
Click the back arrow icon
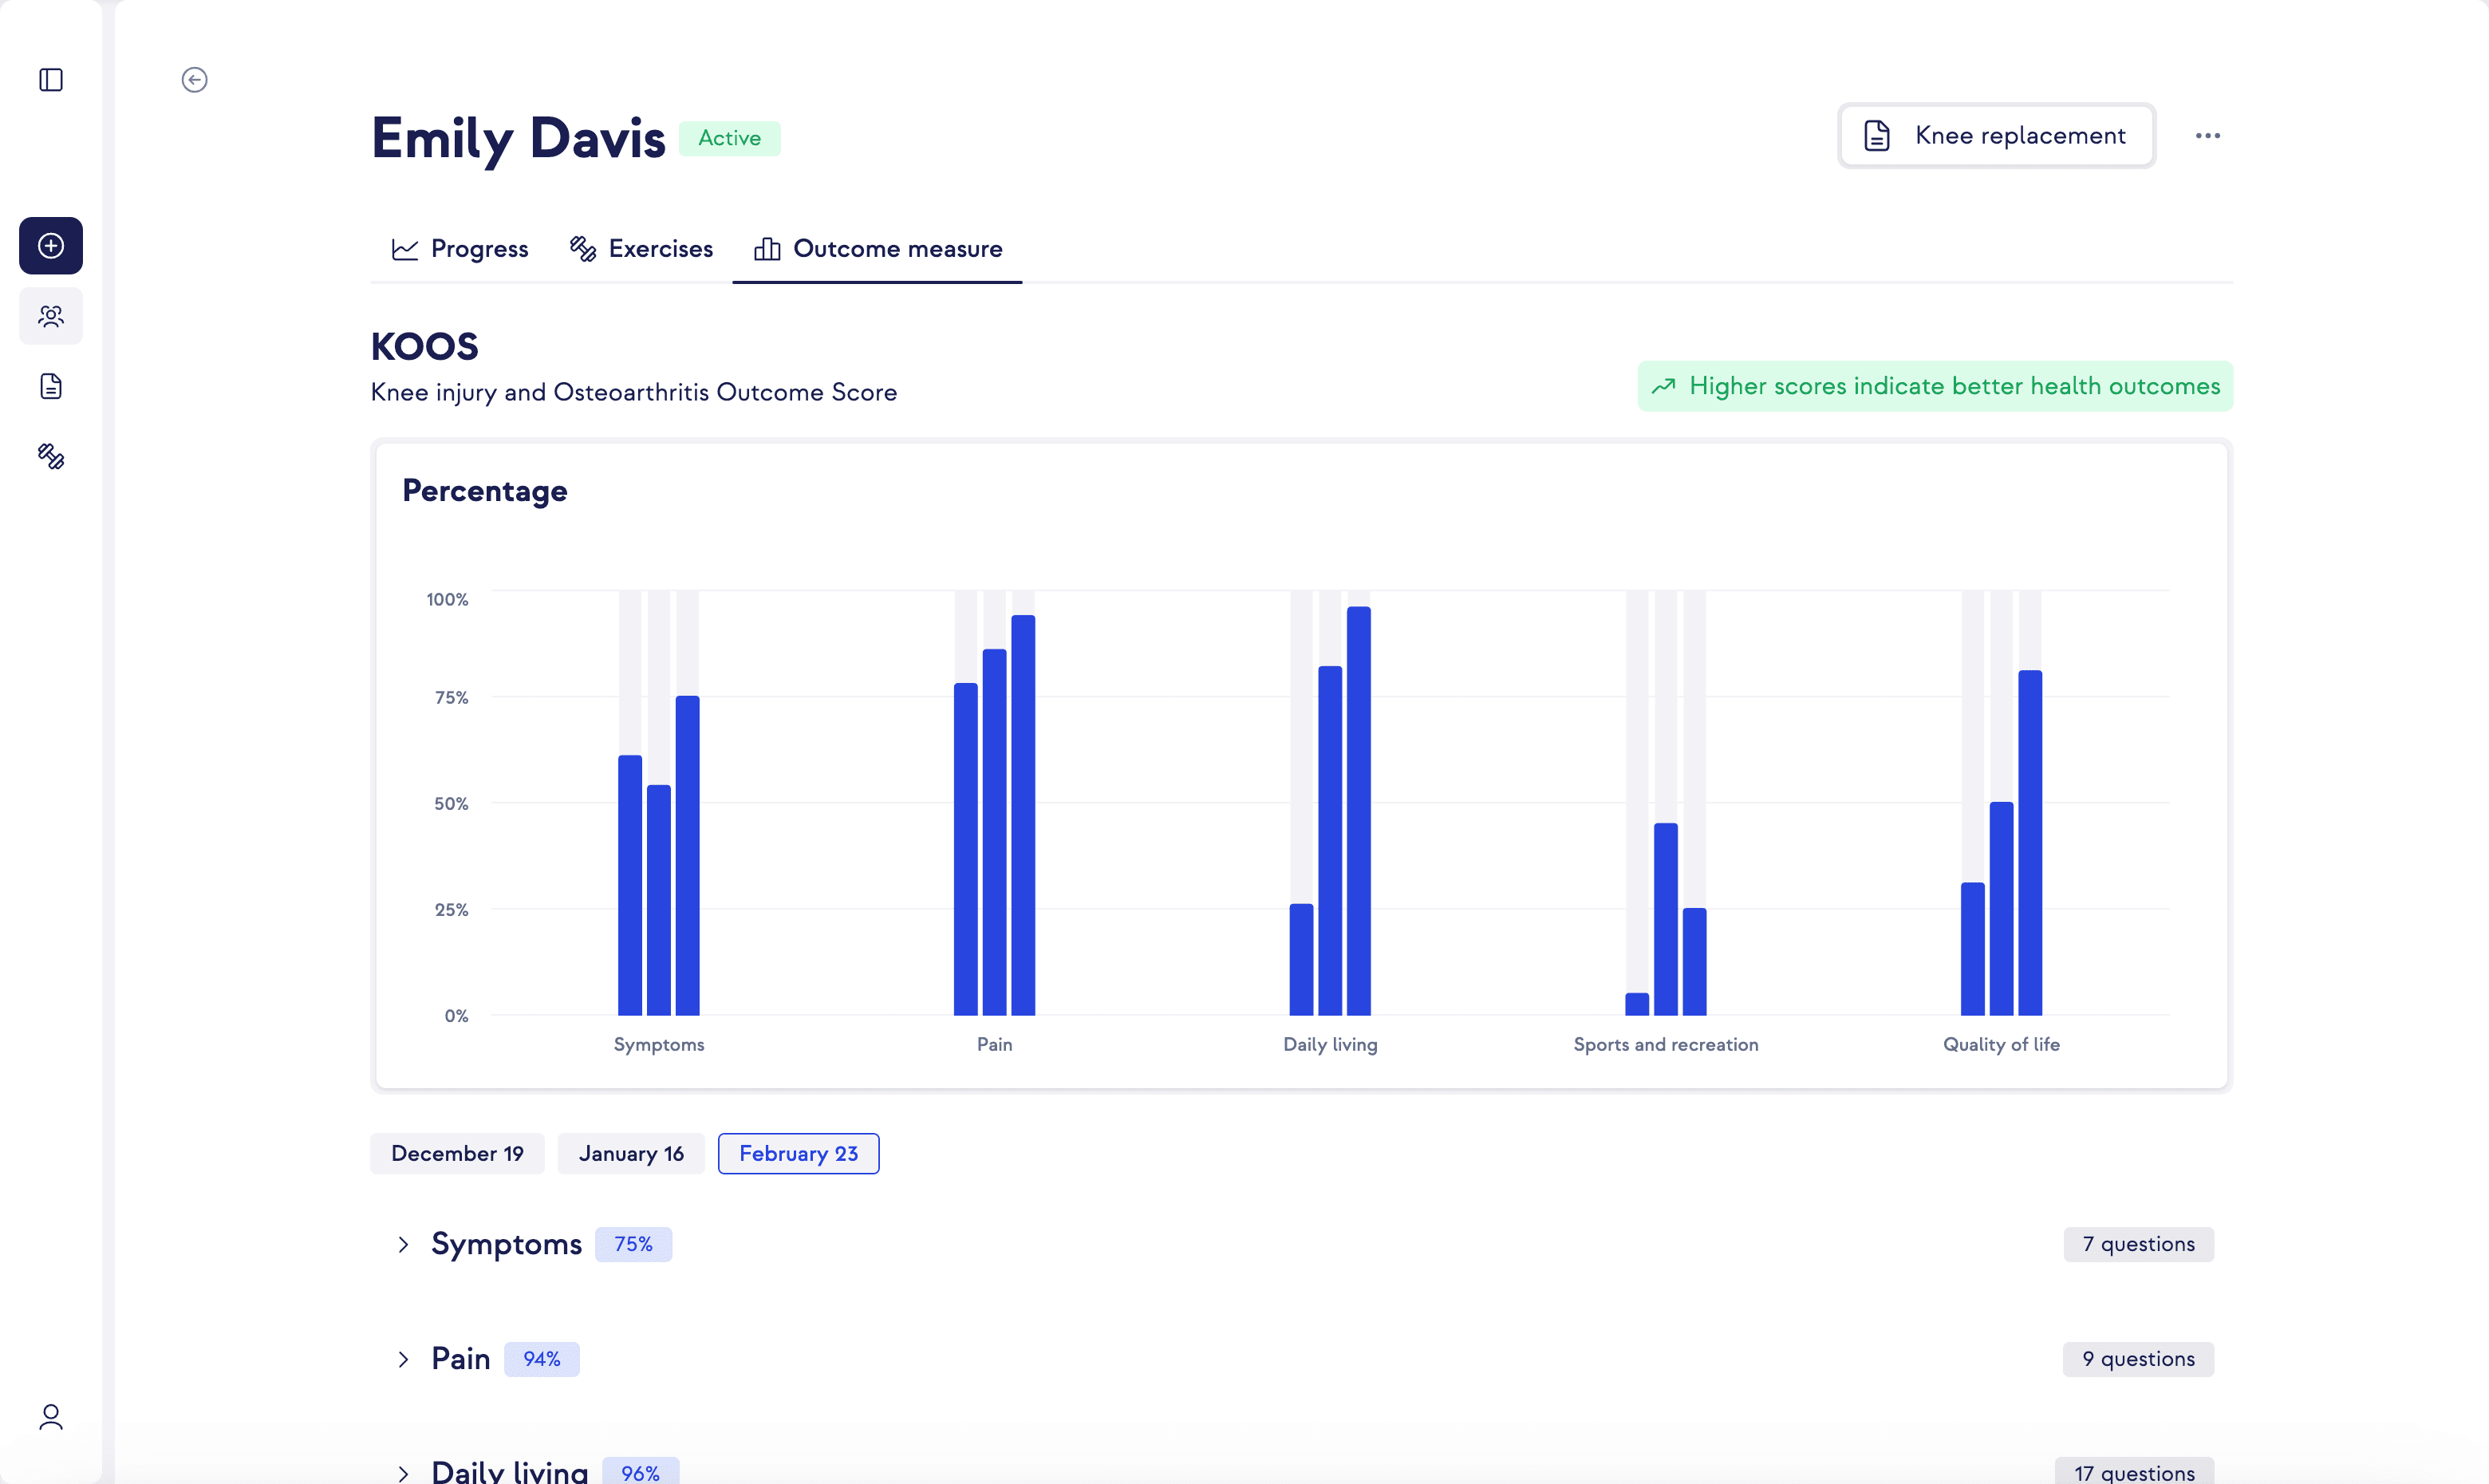195,80
